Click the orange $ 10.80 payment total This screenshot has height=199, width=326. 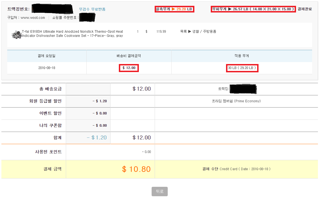[x=136, y=169]
